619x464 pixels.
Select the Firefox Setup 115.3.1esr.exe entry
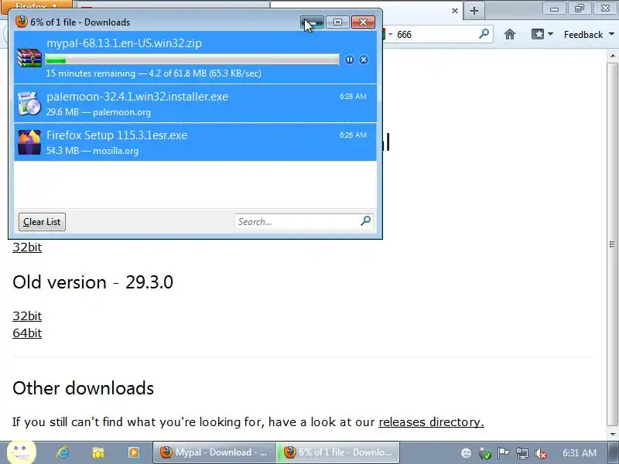[196, 142]
